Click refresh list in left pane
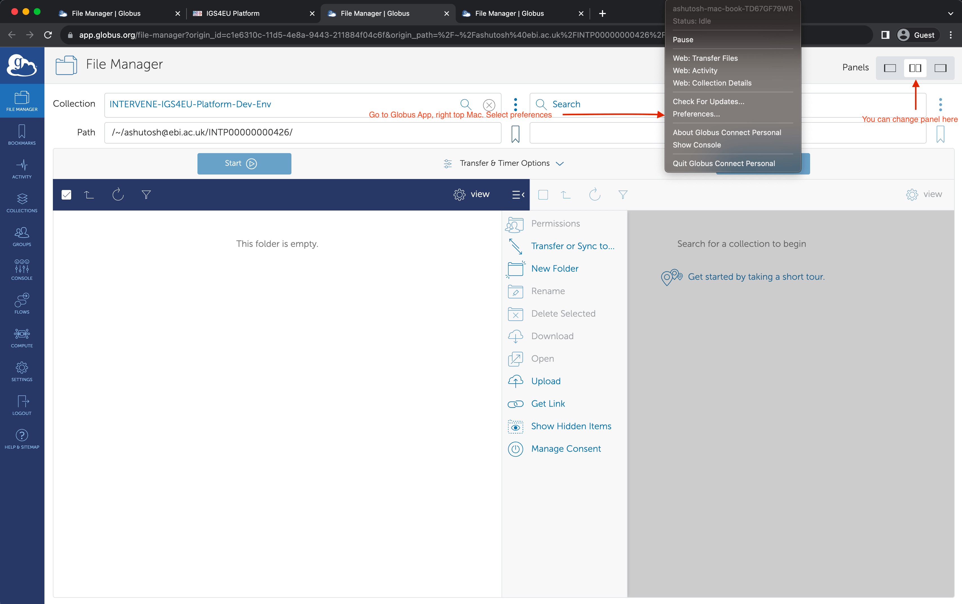 pyautogui.click(x=118, y=194)
